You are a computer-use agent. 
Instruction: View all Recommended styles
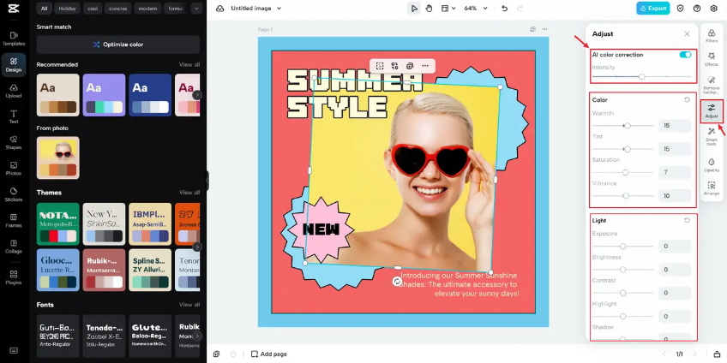[189, 65]
